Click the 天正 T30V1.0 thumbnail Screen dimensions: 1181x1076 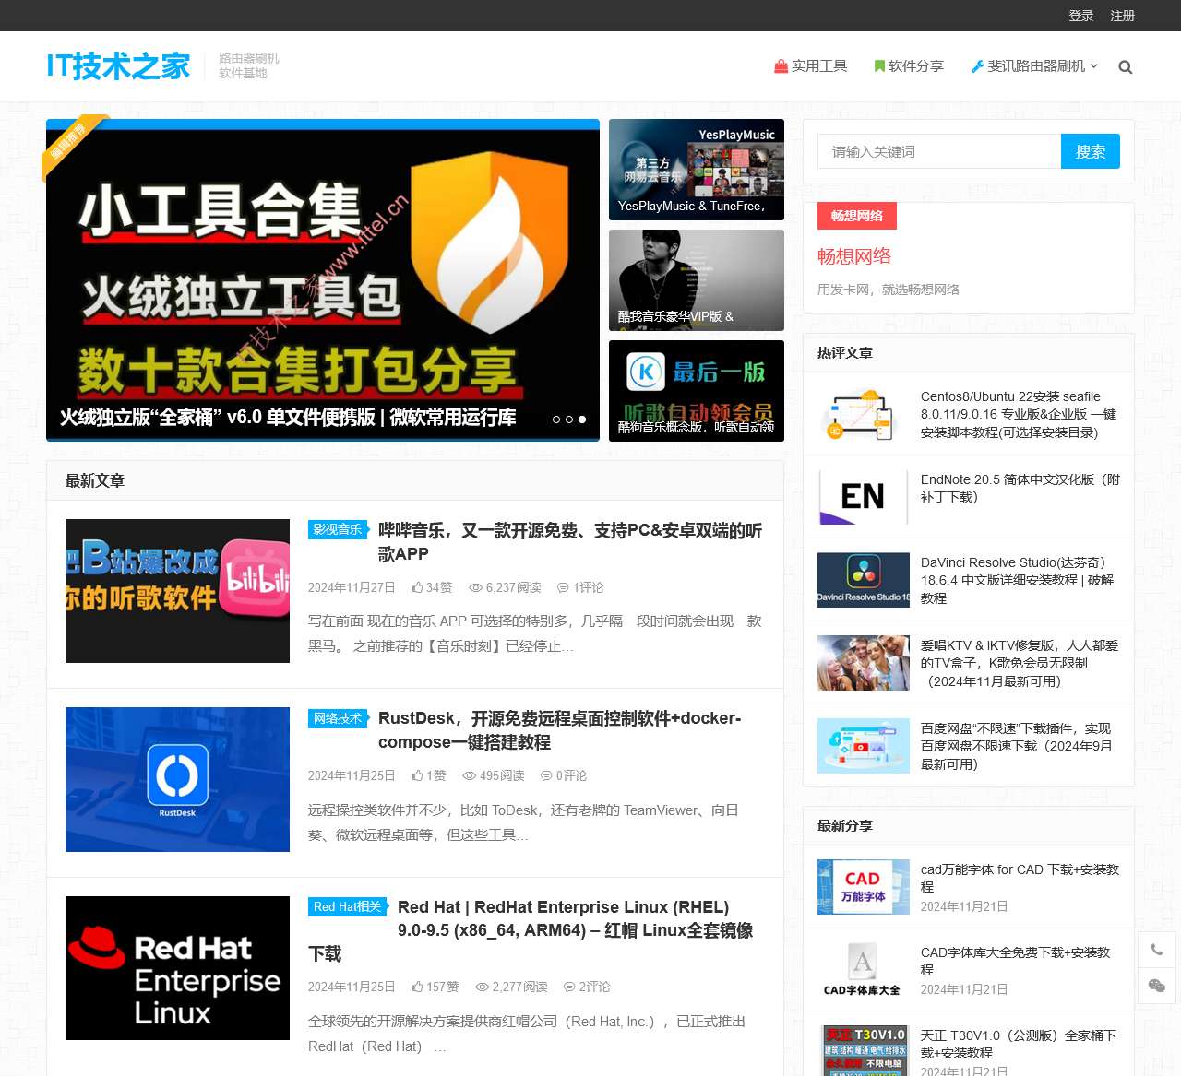pyautogui.click(x=864, y=1050)
